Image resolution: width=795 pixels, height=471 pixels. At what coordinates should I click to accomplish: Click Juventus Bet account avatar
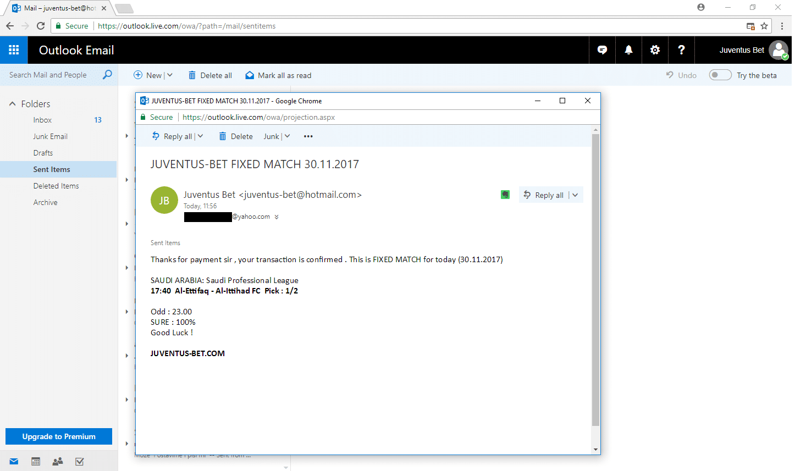[x=778, y=50]
